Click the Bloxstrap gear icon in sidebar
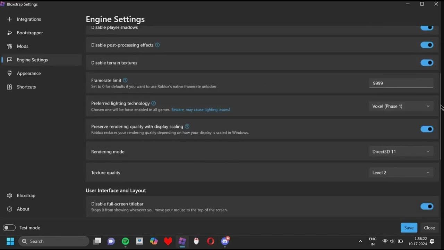This screenshot has height=250, width=444. pyautogui.click(x=10, y=195)
